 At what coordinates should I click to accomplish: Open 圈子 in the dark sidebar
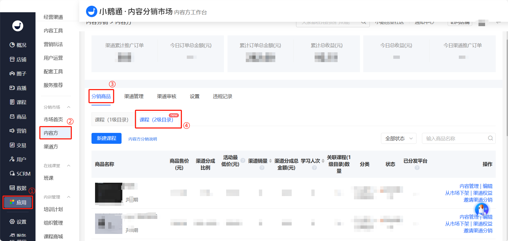(x=18, y=74)
